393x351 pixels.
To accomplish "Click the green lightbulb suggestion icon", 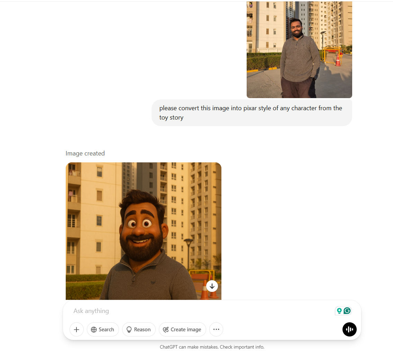I will [339, 311].
